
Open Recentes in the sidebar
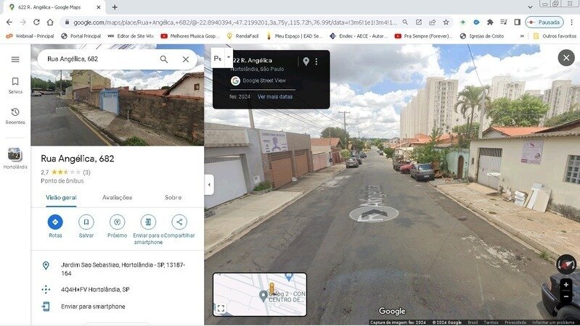click(15, 112)
